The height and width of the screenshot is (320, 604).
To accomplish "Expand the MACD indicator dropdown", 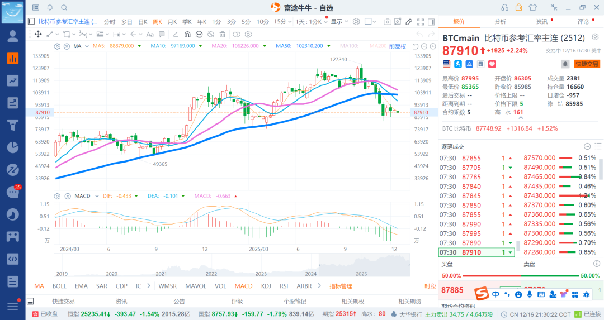I will 97,196.
